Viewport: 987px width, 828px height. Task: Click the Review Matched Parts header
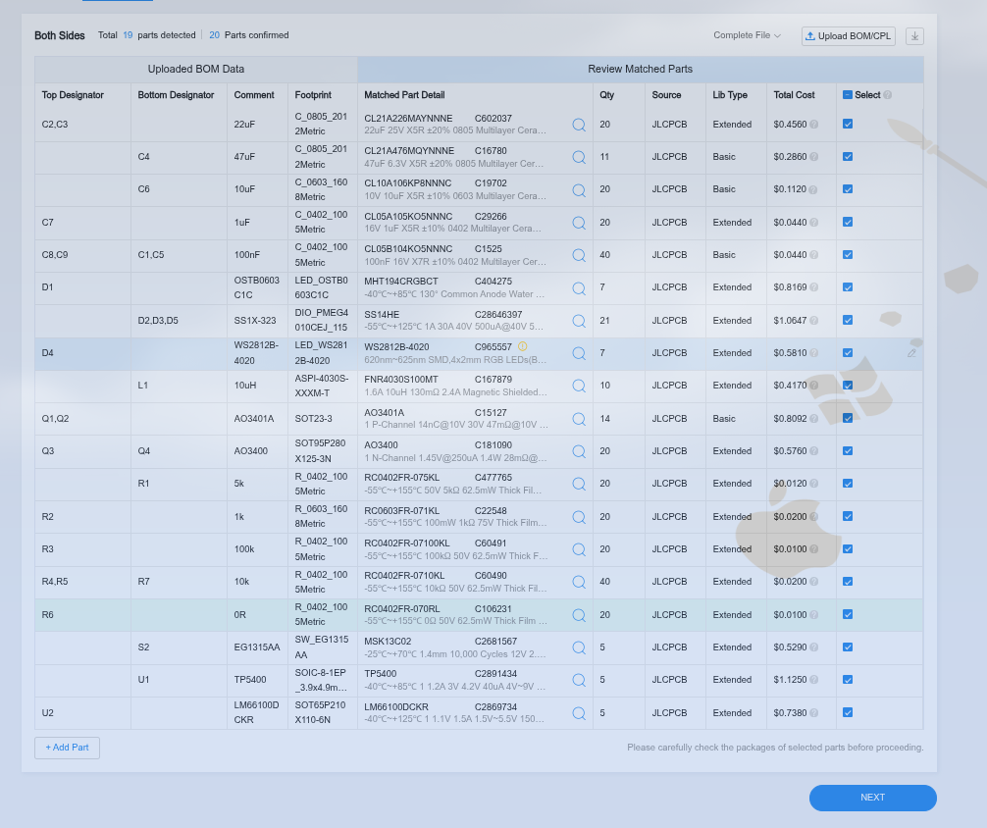point(640,69)
